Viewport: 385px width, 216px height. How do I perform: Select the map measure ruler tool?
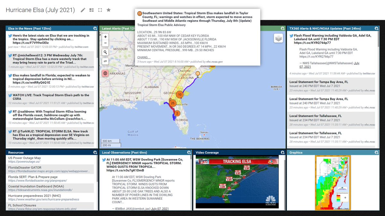[105, 61]
